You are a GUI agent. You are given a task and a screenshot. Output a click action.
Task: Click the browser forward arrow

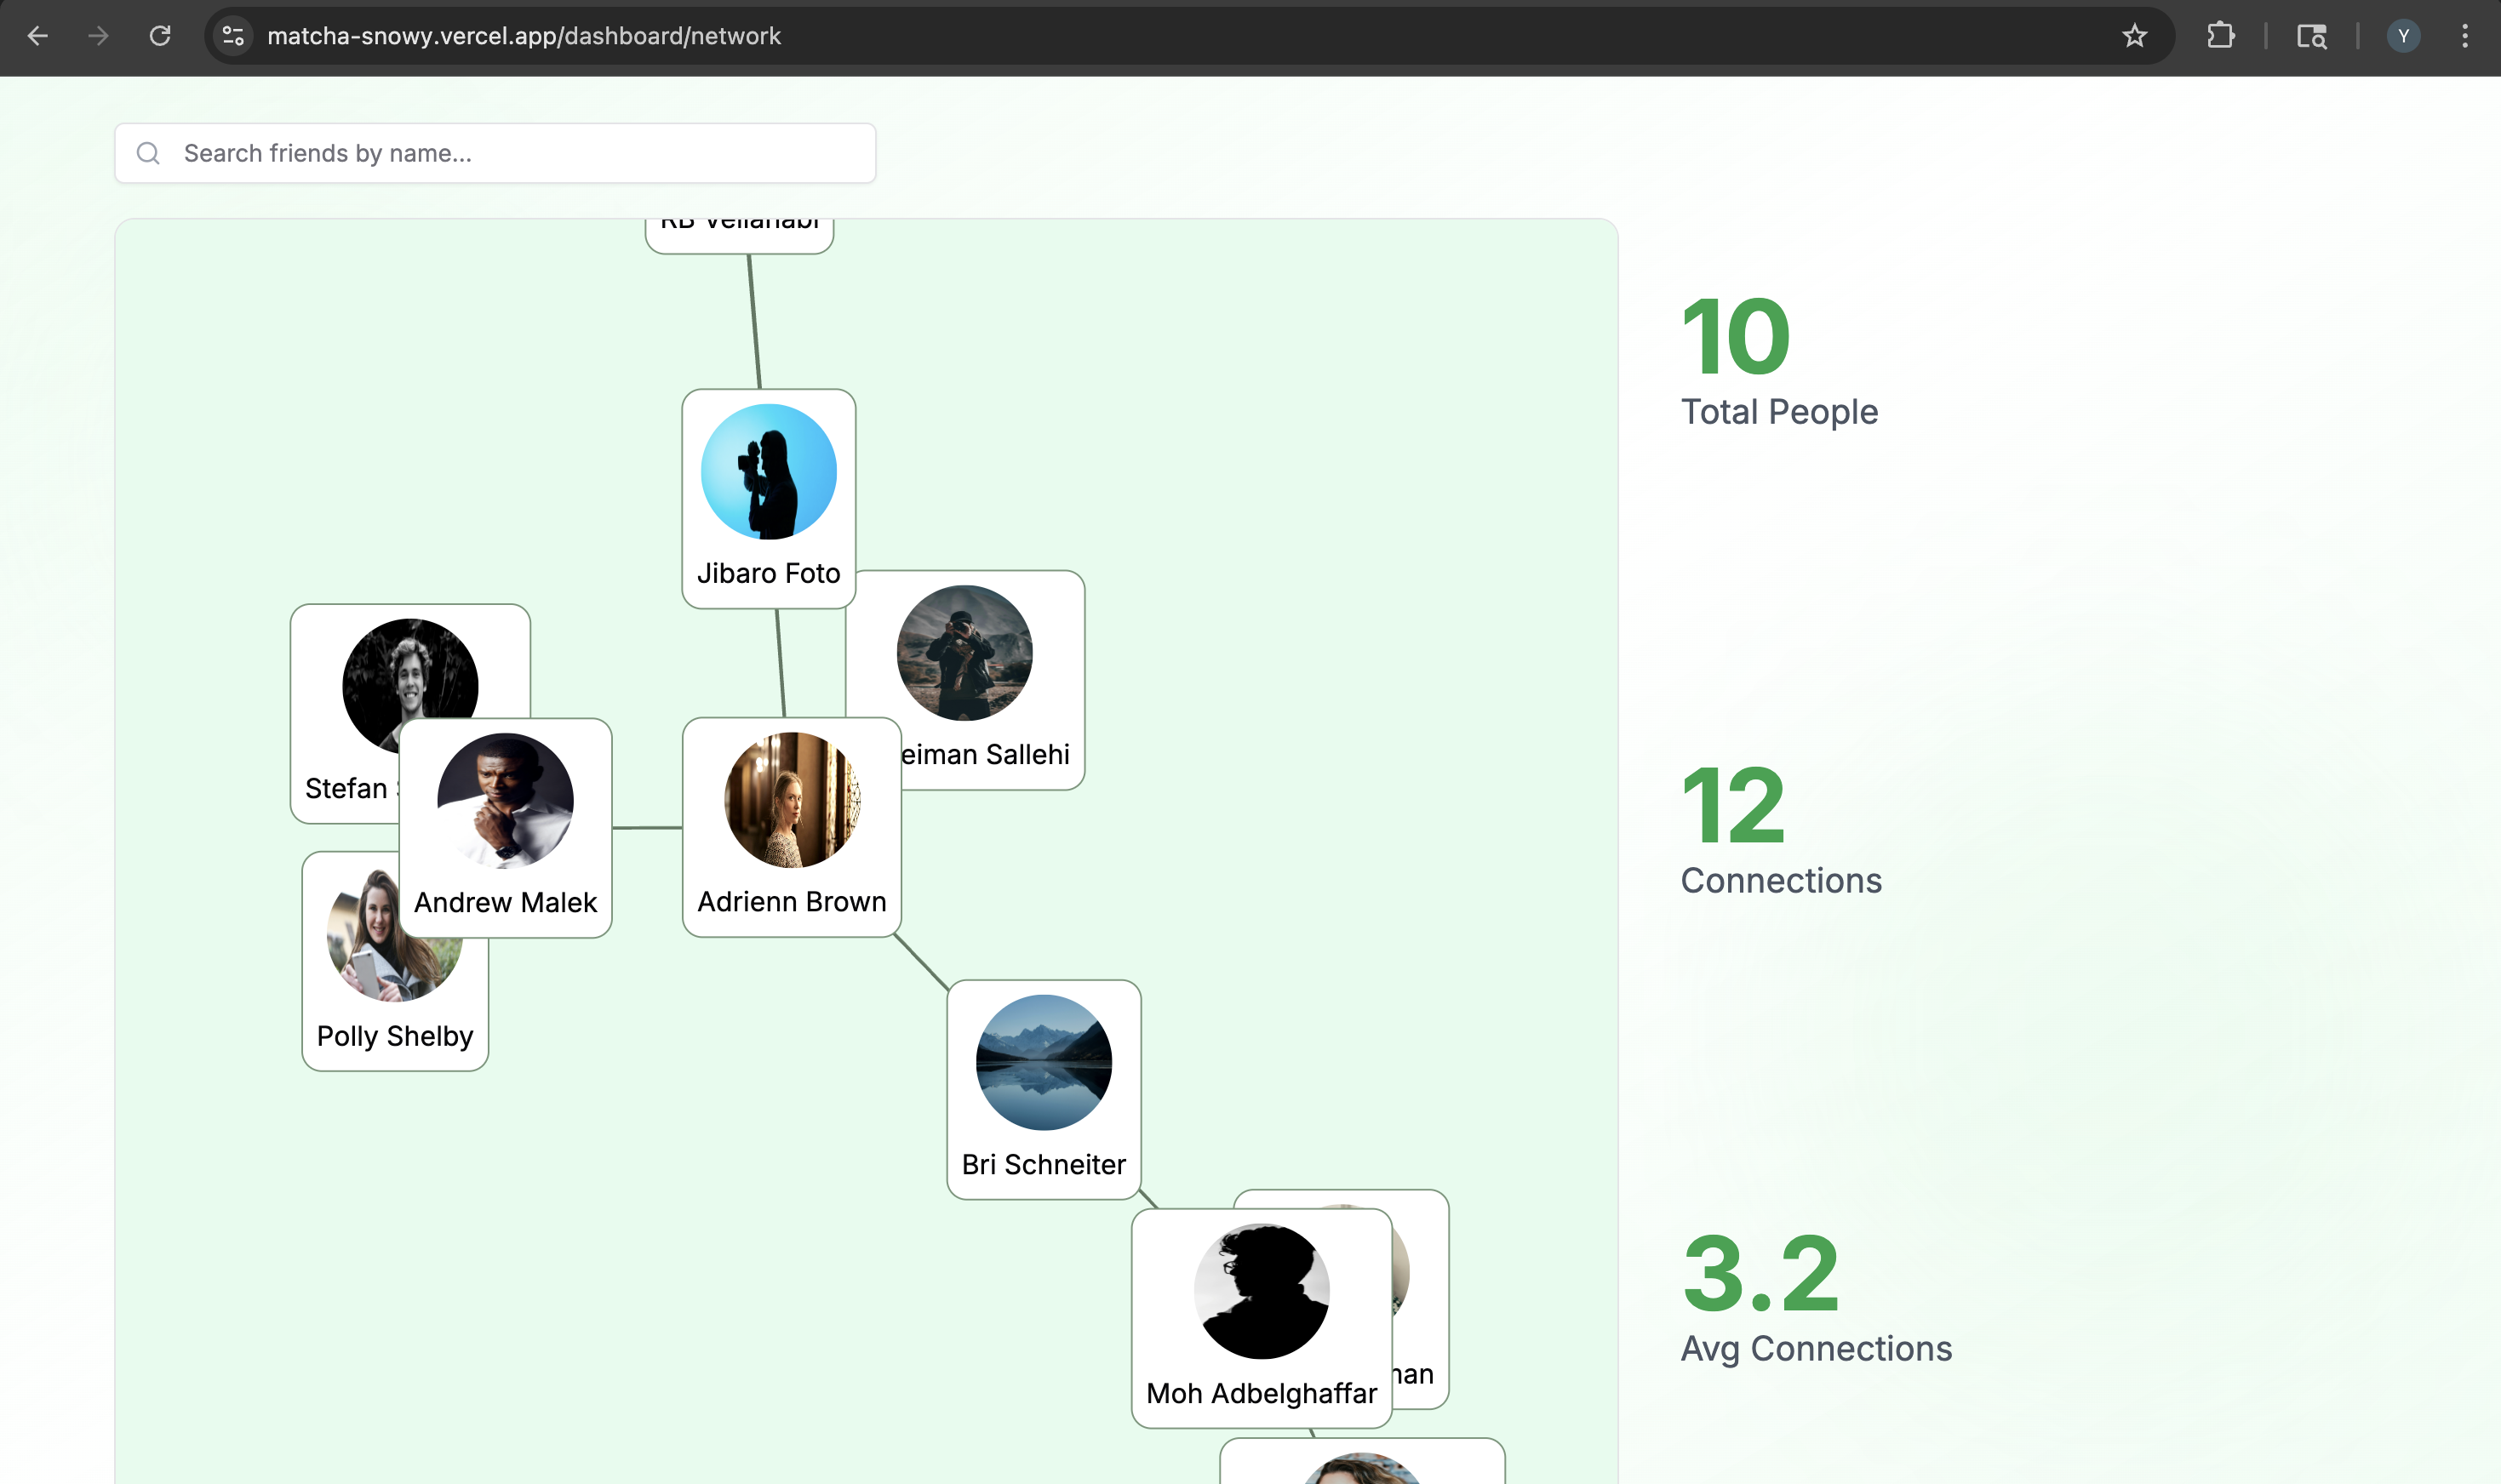point(98,36)
